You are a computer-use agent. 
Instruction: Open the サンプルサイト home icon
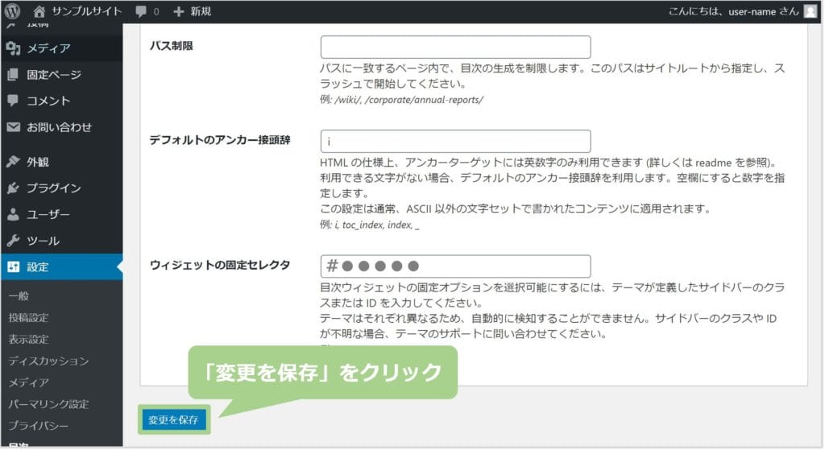pyautogui.click(x=39, y=11)
